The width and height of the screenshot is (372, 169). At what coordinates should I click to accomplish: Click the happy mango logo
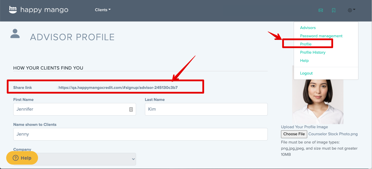tap(39, 10)
